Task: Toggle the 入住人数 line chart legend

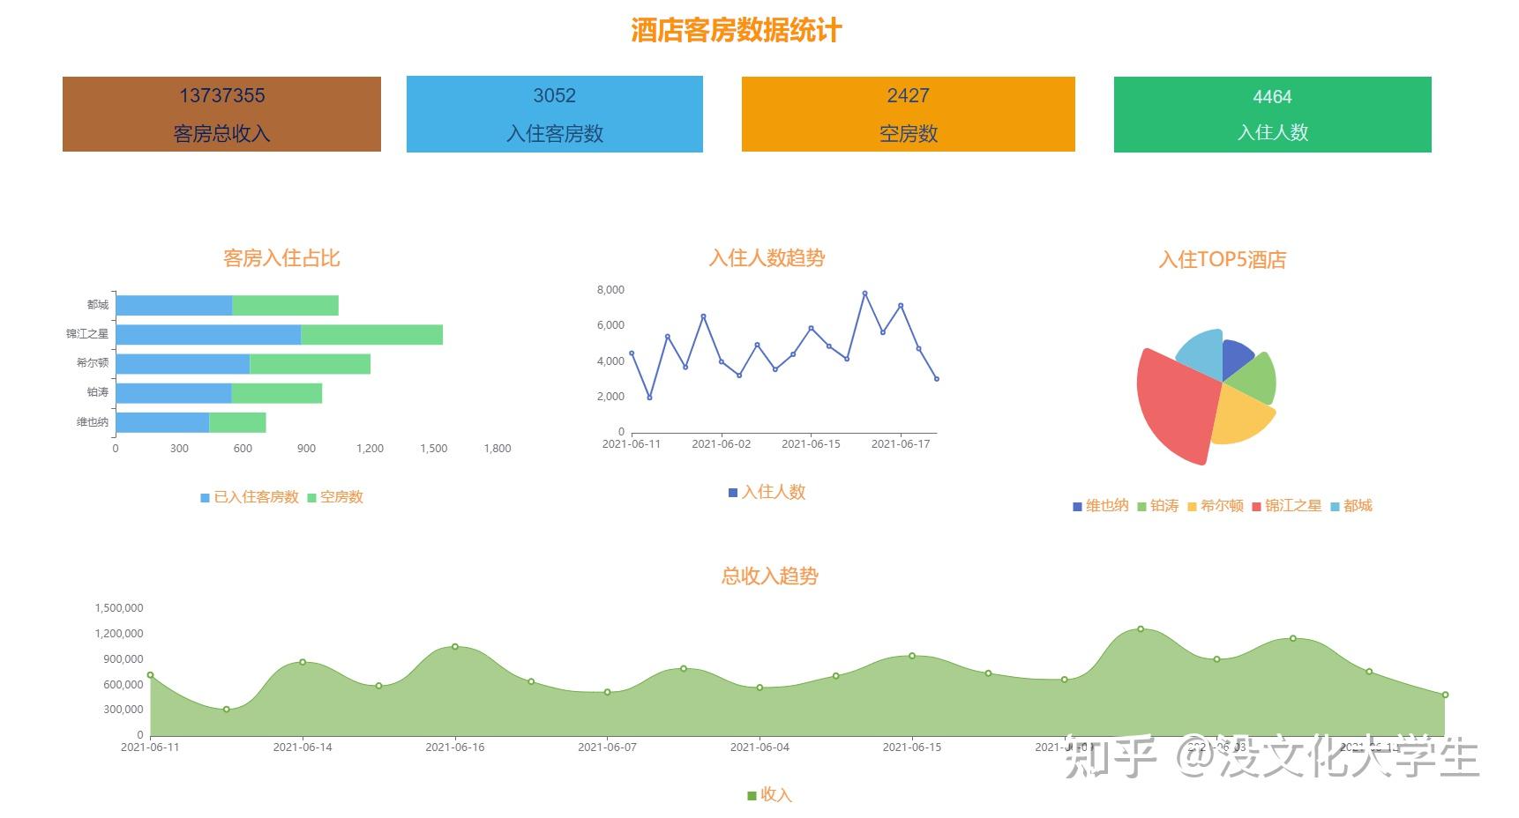Action: click(767, 492)
